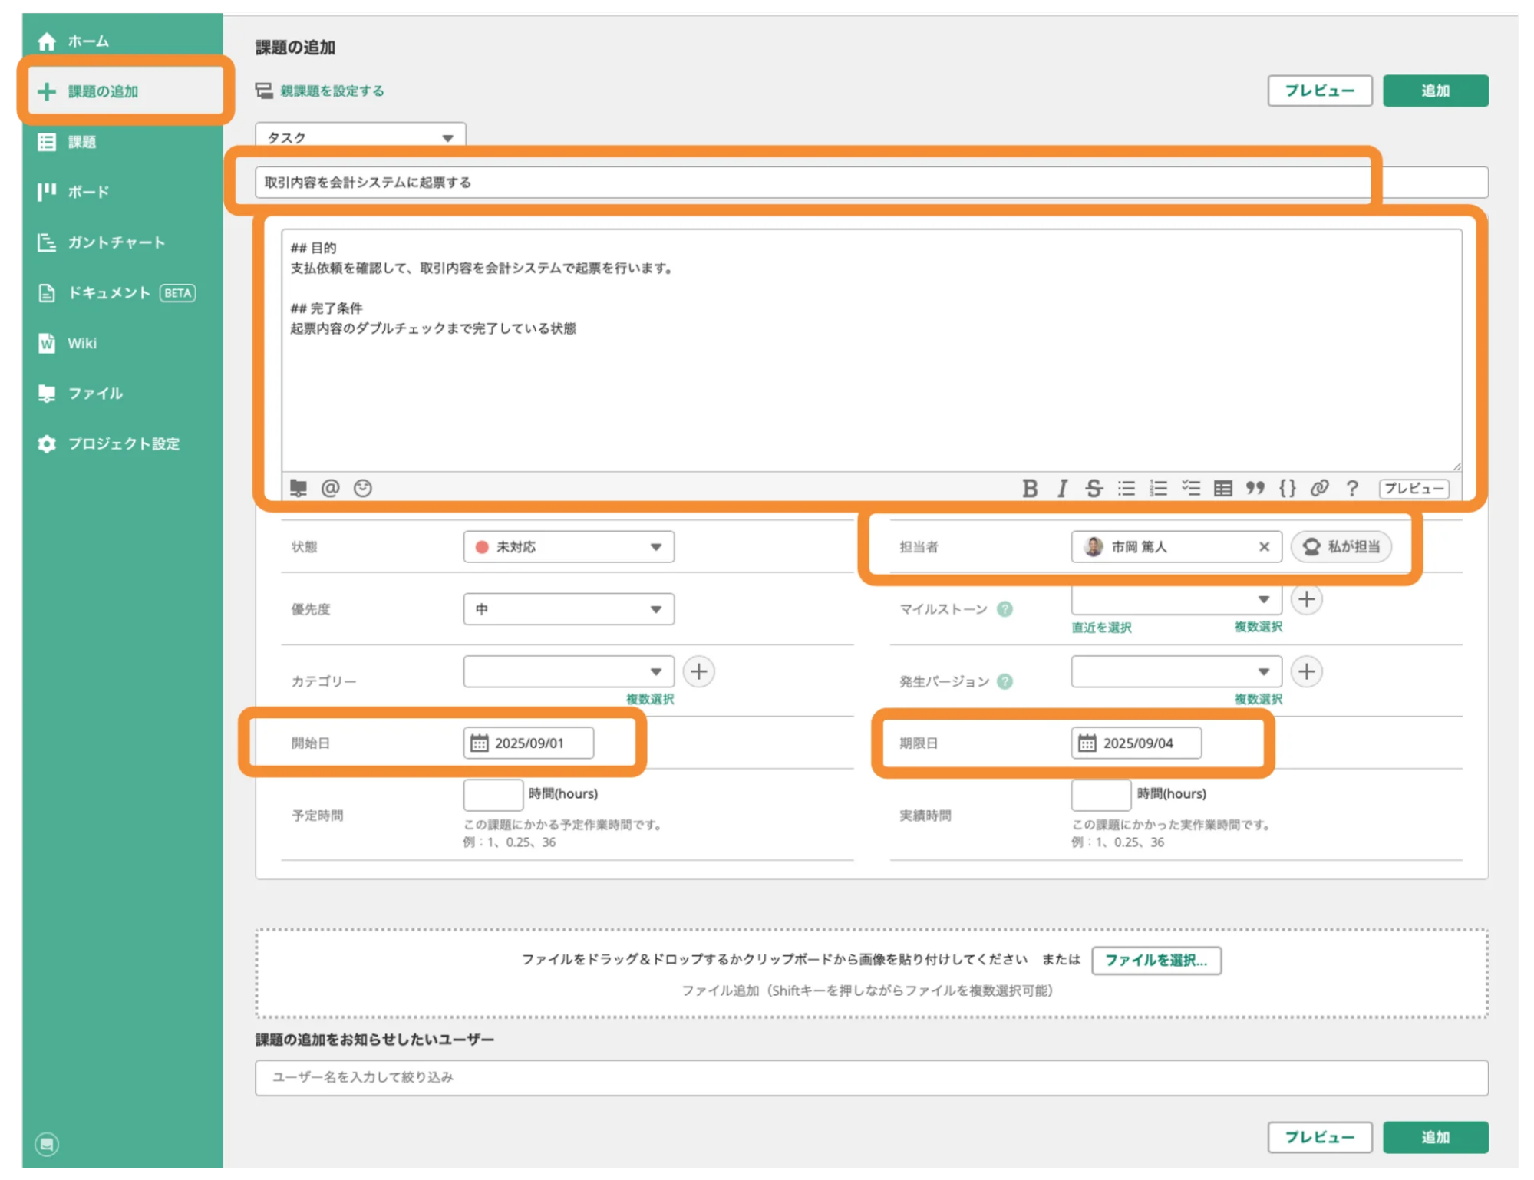This screenshot has height=1180, width=1534.
Task: Click the @ mention icon
Action: (331, 488)
